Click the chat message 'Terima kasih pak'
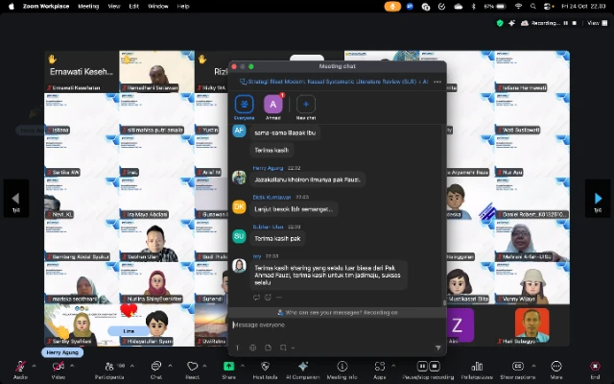 point(277,238)
